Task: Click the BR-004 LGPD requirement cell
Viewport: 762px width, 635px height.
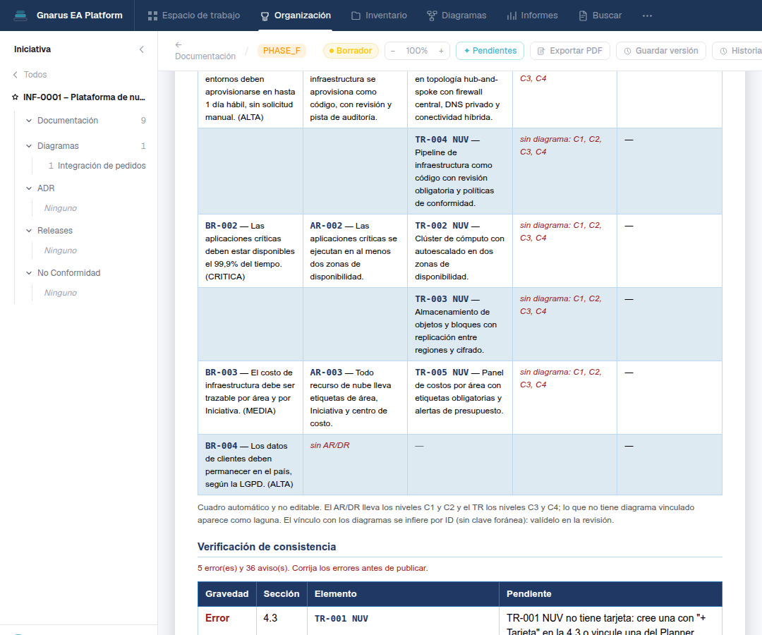Action: click(250, 464)
